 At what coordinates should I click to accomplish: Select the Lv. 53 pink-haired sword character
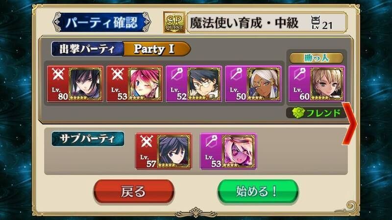coord(134,84)
